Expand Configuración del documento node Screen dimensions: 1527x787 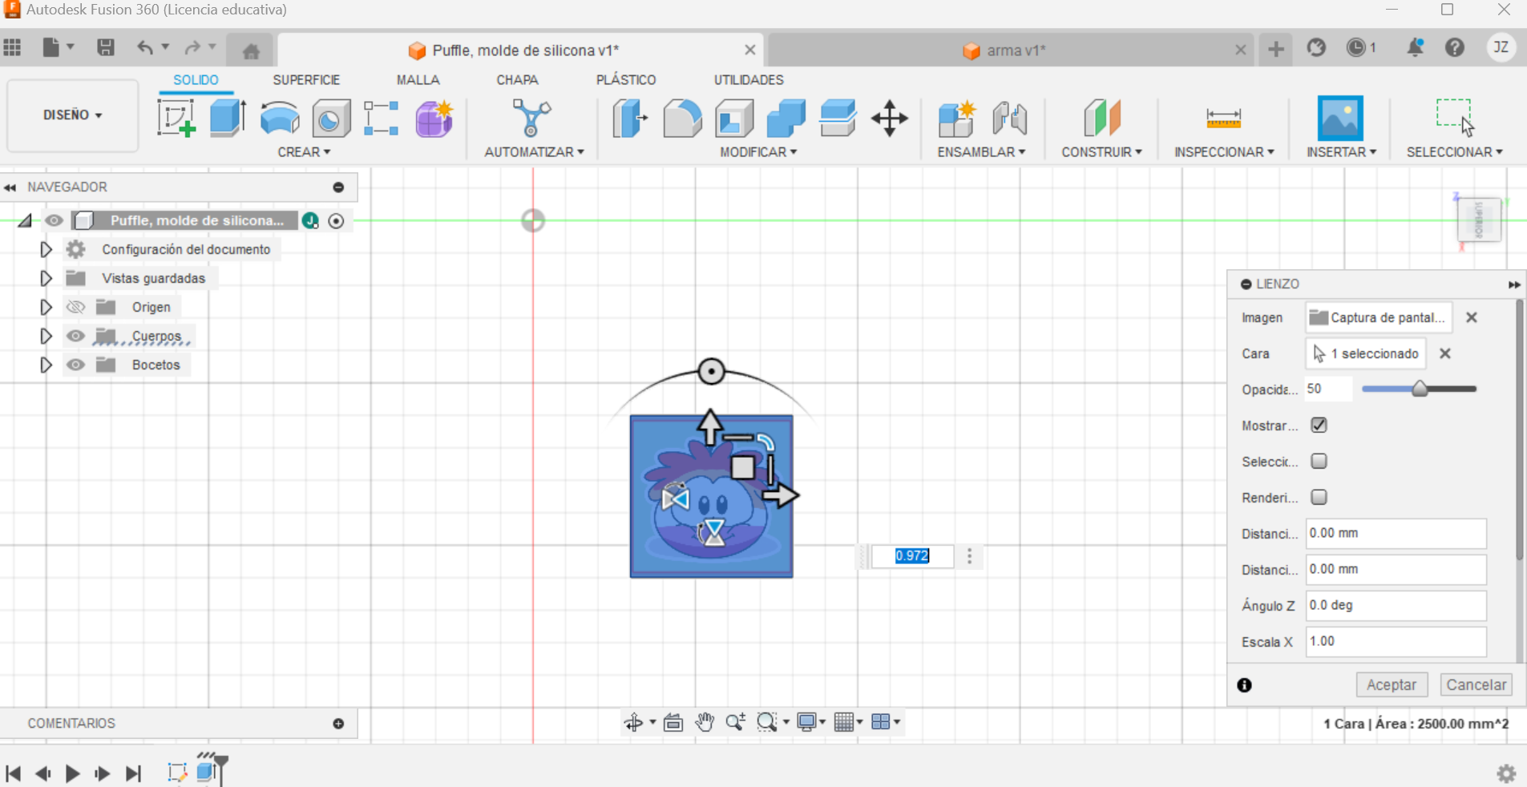[x=46, y=249]
